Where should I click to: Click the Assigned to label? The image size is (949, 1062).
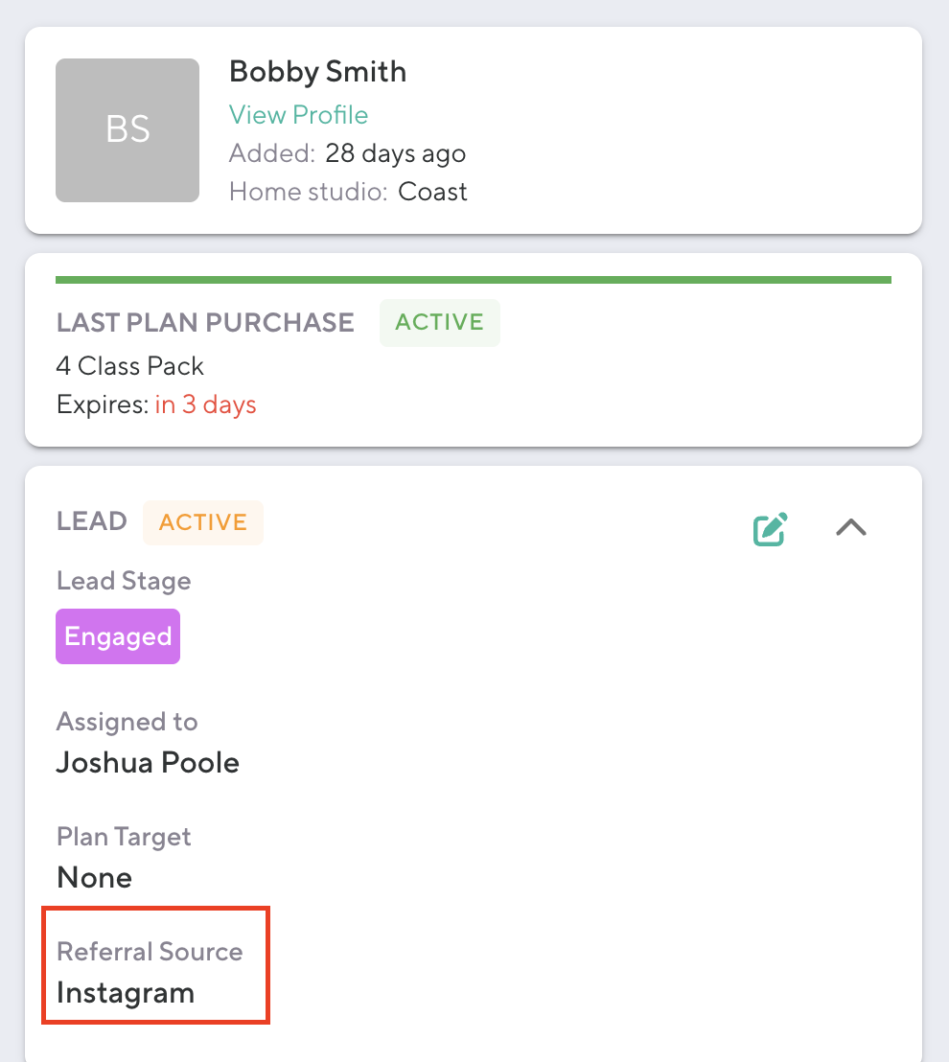127,722
